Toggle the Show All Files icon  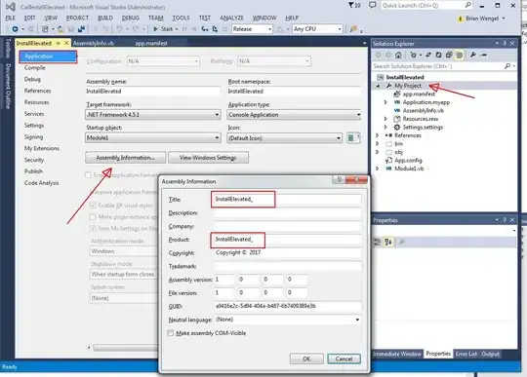tap(459, 55)
